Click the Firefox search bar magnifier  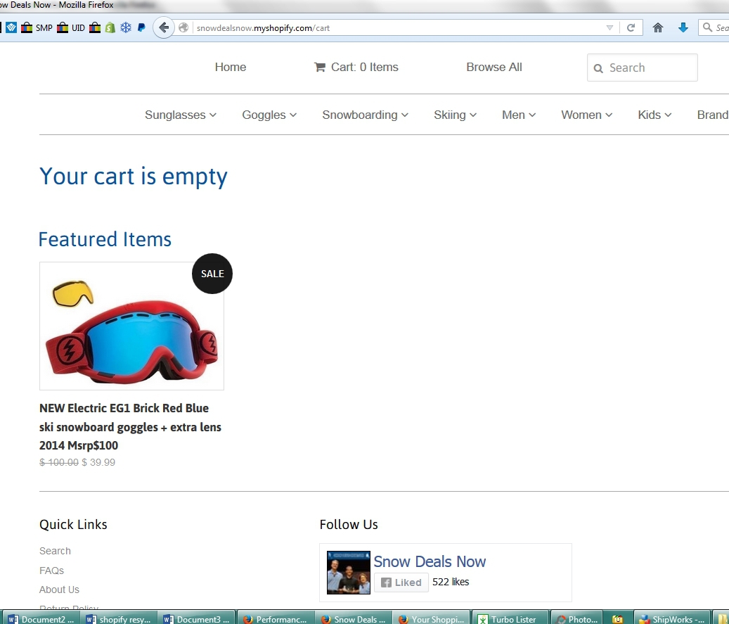[x=707, y=27]
